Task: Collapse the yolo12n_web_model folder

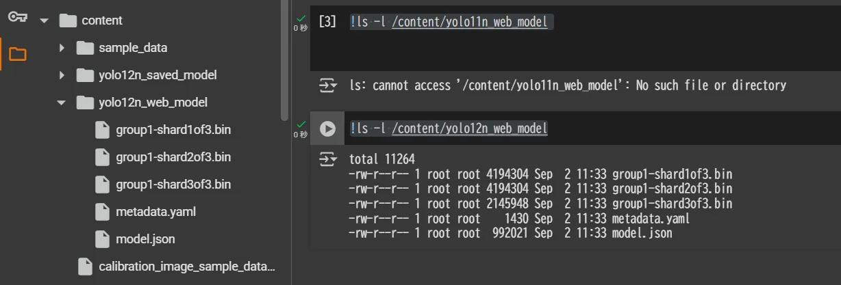Action: (62, 103)
